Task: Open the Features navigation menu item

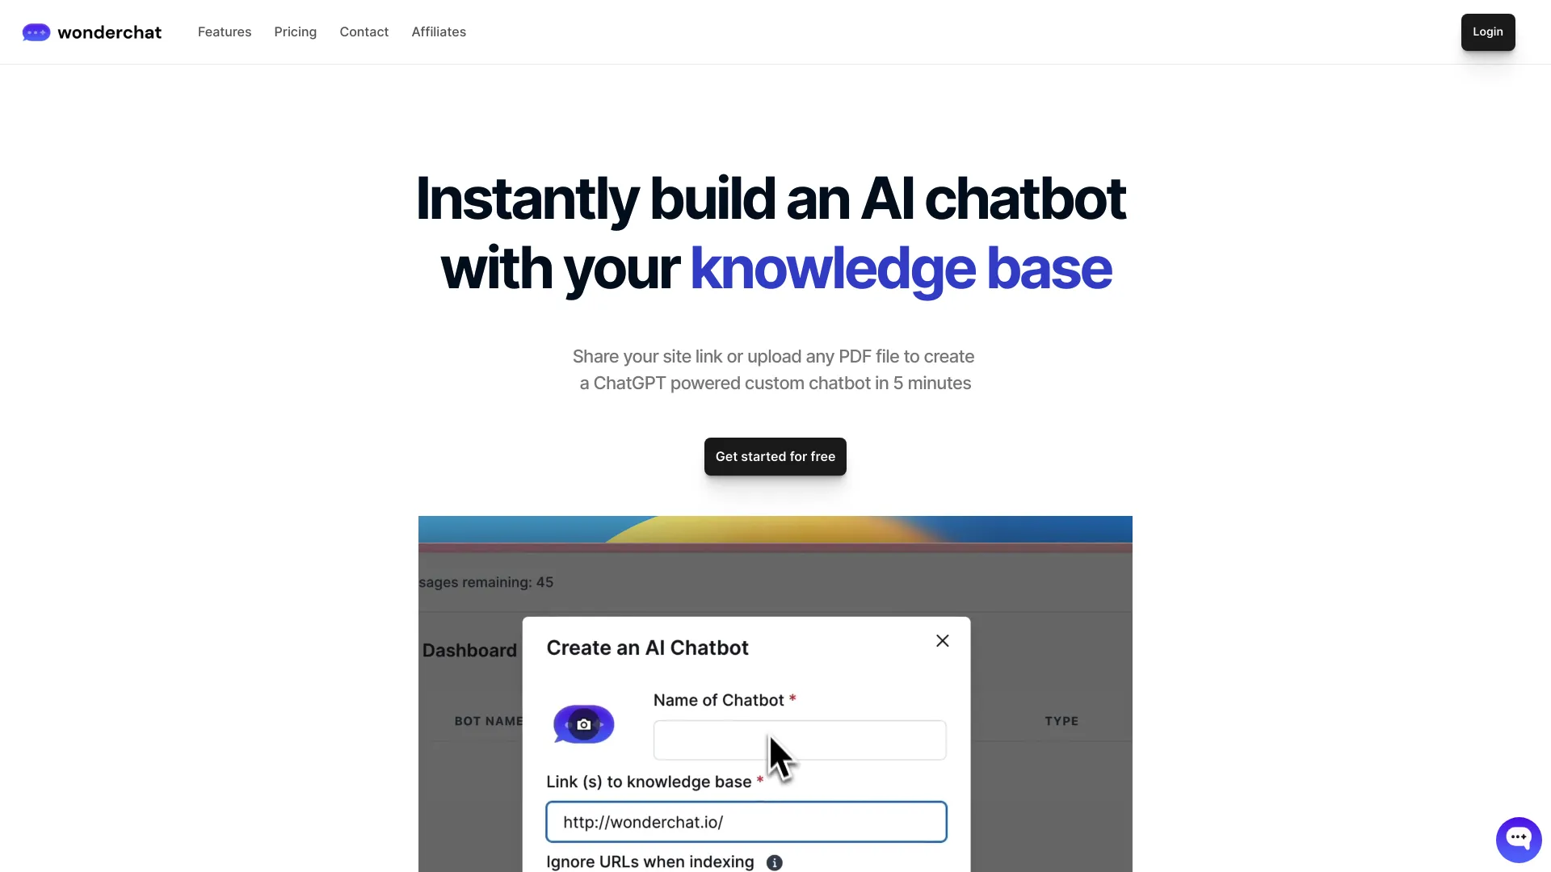Action: click(x=225, y=31)
